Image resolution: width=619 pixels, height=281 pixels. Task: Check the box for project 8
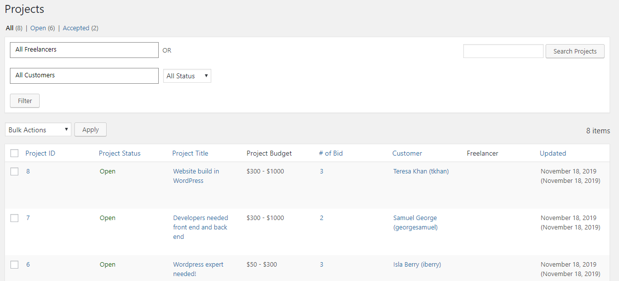coord(14,171)
